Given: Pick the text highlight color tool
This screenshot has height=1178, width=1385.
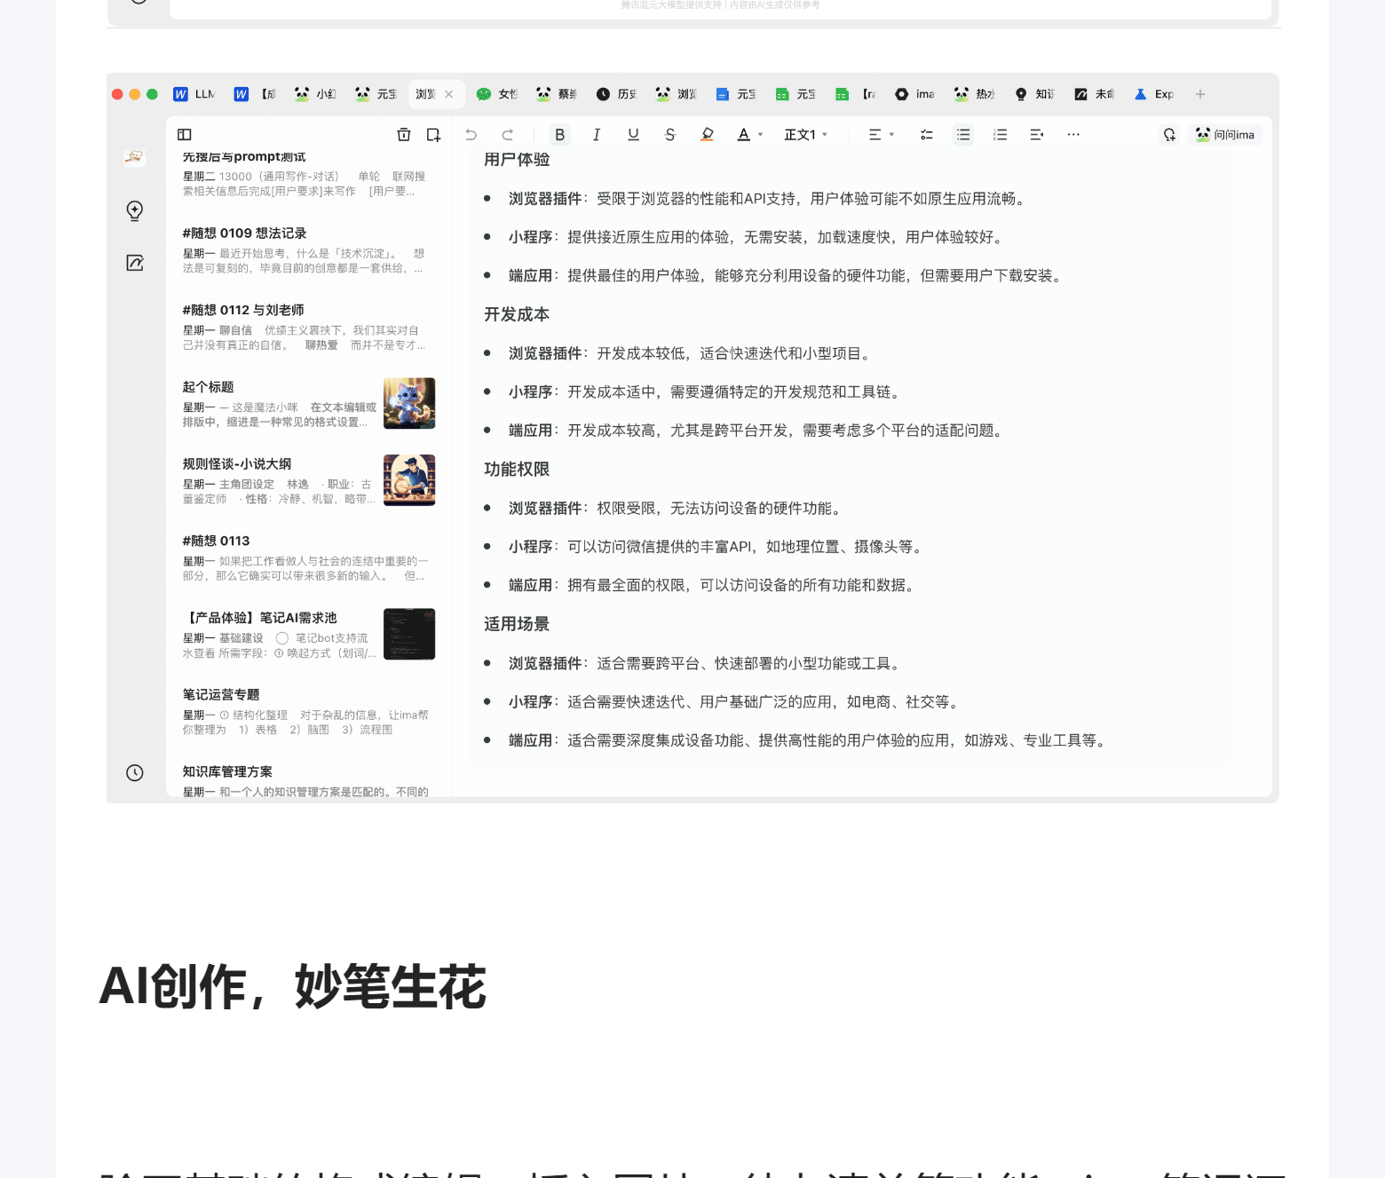Looking at the screenshot, I should (707, 135).
